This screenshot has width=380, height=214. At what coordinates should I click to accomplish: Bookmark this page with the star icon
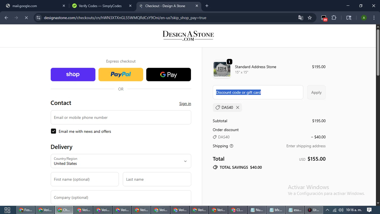310,18
